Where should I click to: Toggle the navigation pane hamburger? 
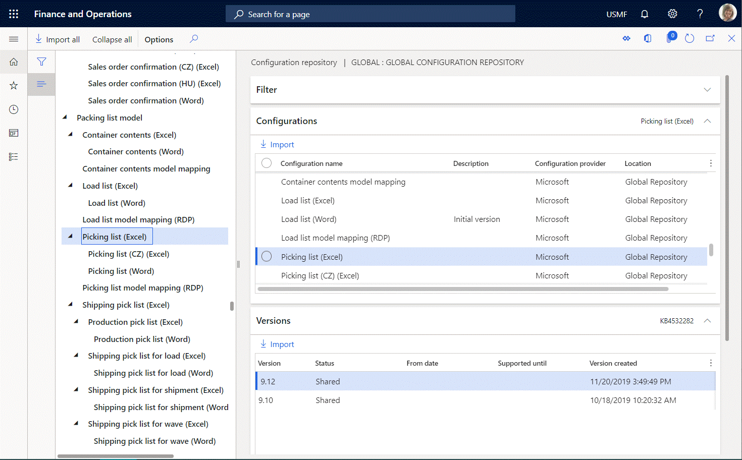[x=14, y=39]
